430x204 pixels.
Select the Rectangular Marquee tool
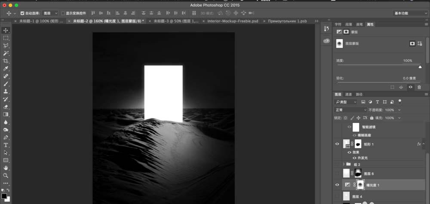[6, 38]
